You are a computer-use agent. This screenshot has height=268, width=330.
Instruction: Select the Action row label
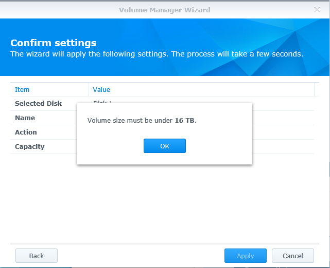tap(26, 132)
